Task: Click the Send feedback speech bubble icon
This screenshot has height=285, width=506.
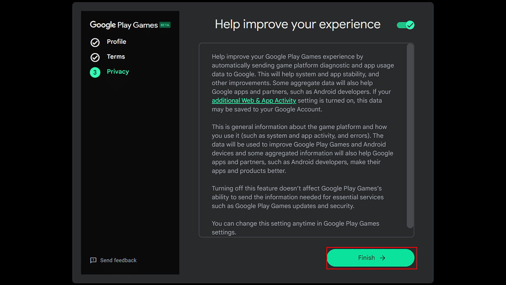Action: (93, 260)
